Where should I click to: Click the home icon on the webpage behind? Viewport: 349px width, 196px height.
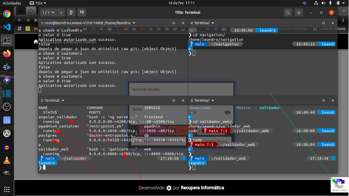pos(36,42)
